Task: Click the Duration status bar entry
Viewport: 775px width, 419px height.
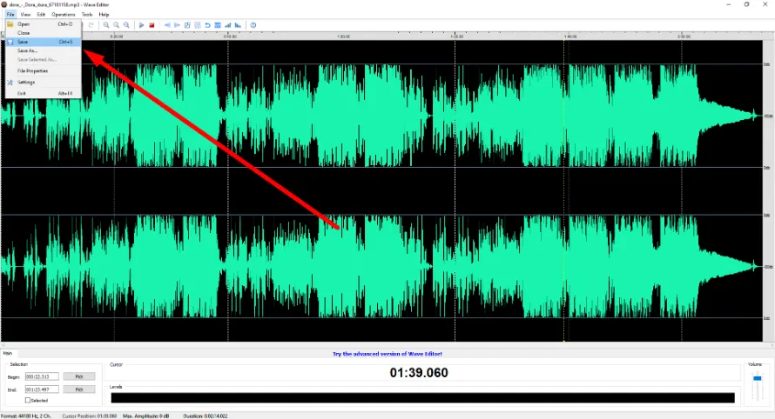Action: click(206, 416)
